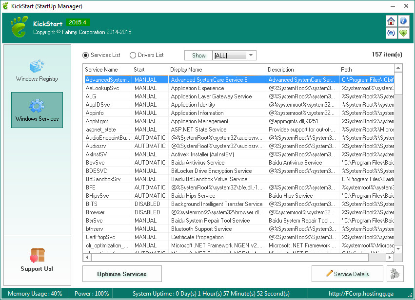Image resolution: width=415 pixels, height=300 pixels.
Task: Click the Memory Usage status entry
Action: coord(35,294)
